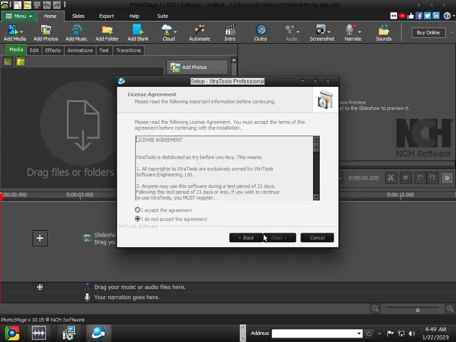Expand the Screenshot dropdown arrow
The image size is (456, 342).
click(x=329, y=32)
